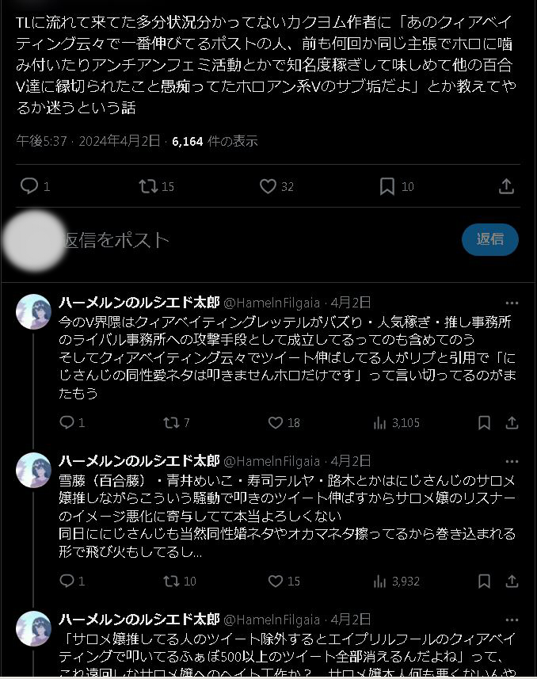Repost the main post with 15 reposts

click(148, 186)
